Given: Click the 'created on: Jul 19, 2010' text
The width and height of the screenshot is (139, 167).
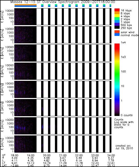Looking at the screenshot, I should [124, 147].
